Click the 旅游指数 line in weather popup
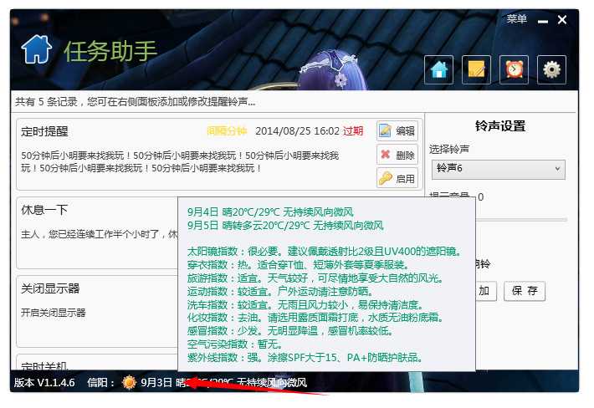The width and height of the screenshot is (594, 408). tap(315, 278)
